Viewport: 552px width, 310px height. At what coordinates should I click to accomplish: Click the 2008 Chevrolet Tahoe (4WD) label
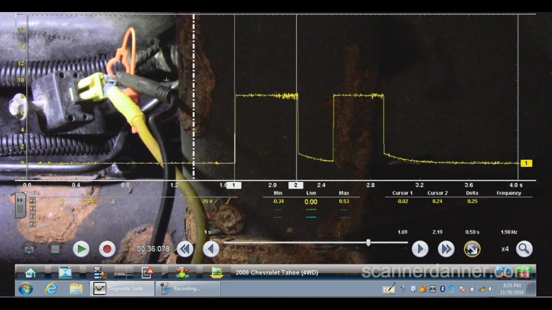tap(277, 273)
